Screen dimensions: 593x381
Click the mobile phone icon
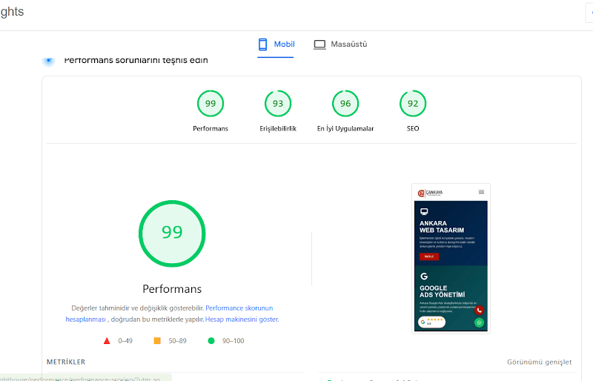pos(262,44)
